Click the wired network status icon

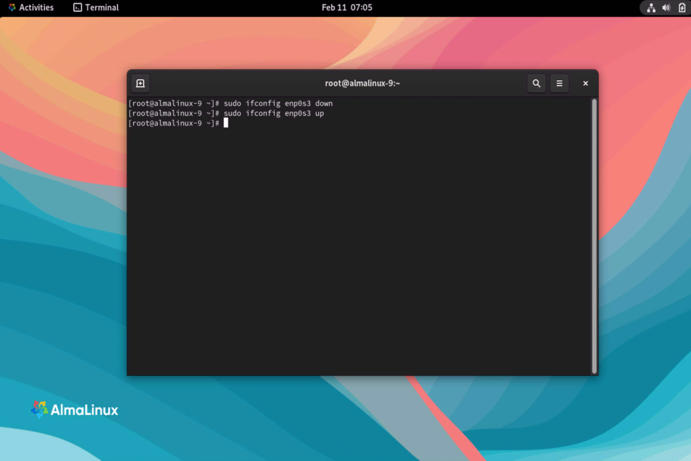point(651,8)
